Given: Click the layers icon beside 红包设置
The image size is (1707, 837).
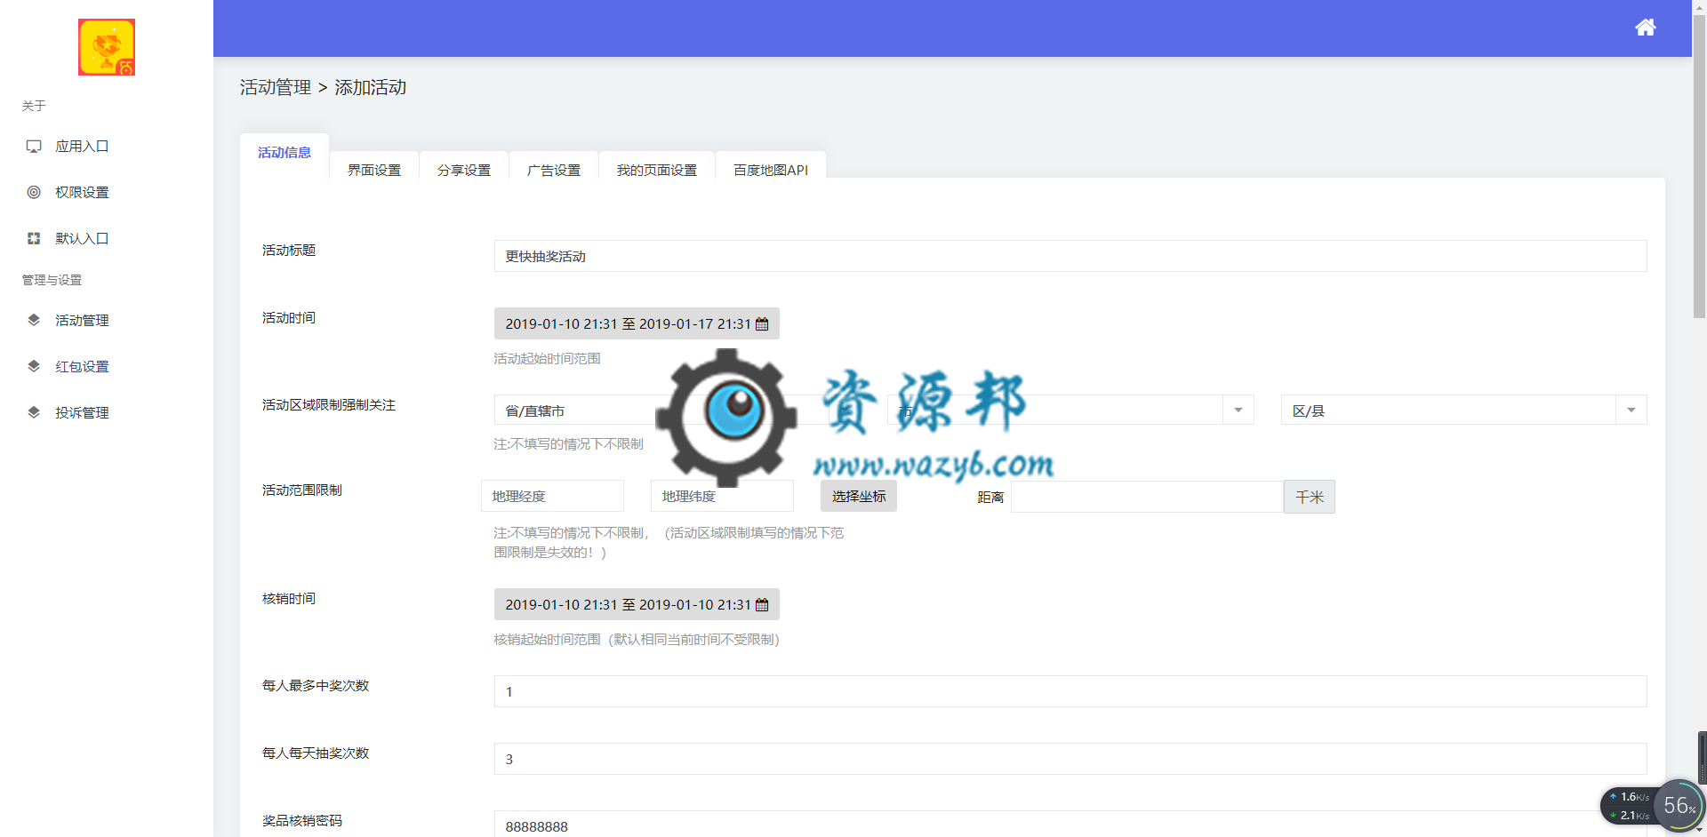Looking at the screenshot, I should coord(34,367).
